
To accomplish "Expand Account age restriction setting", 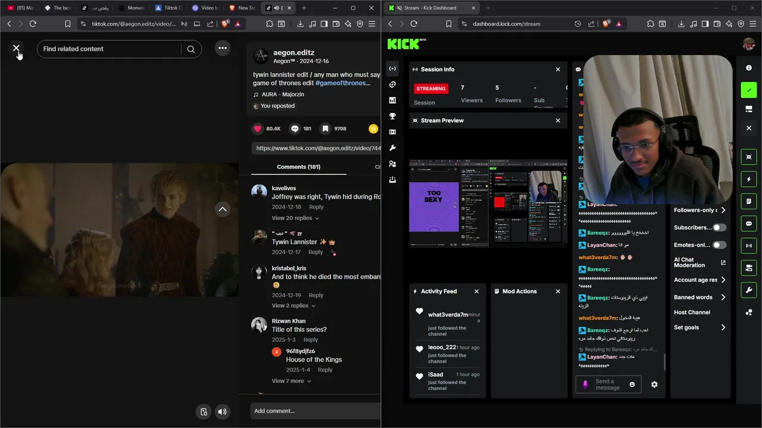I will (723, 280).
